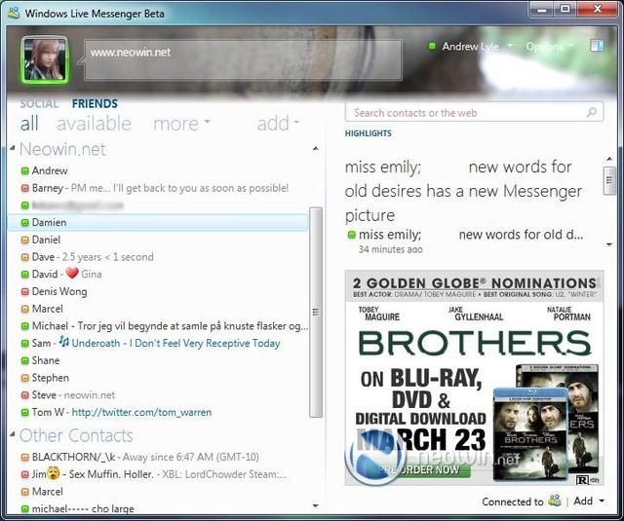Viewport: 624px width, 521px height.
Task: Click the compact view layout icon
Action: pyautogui.click(x=597, y=46)
